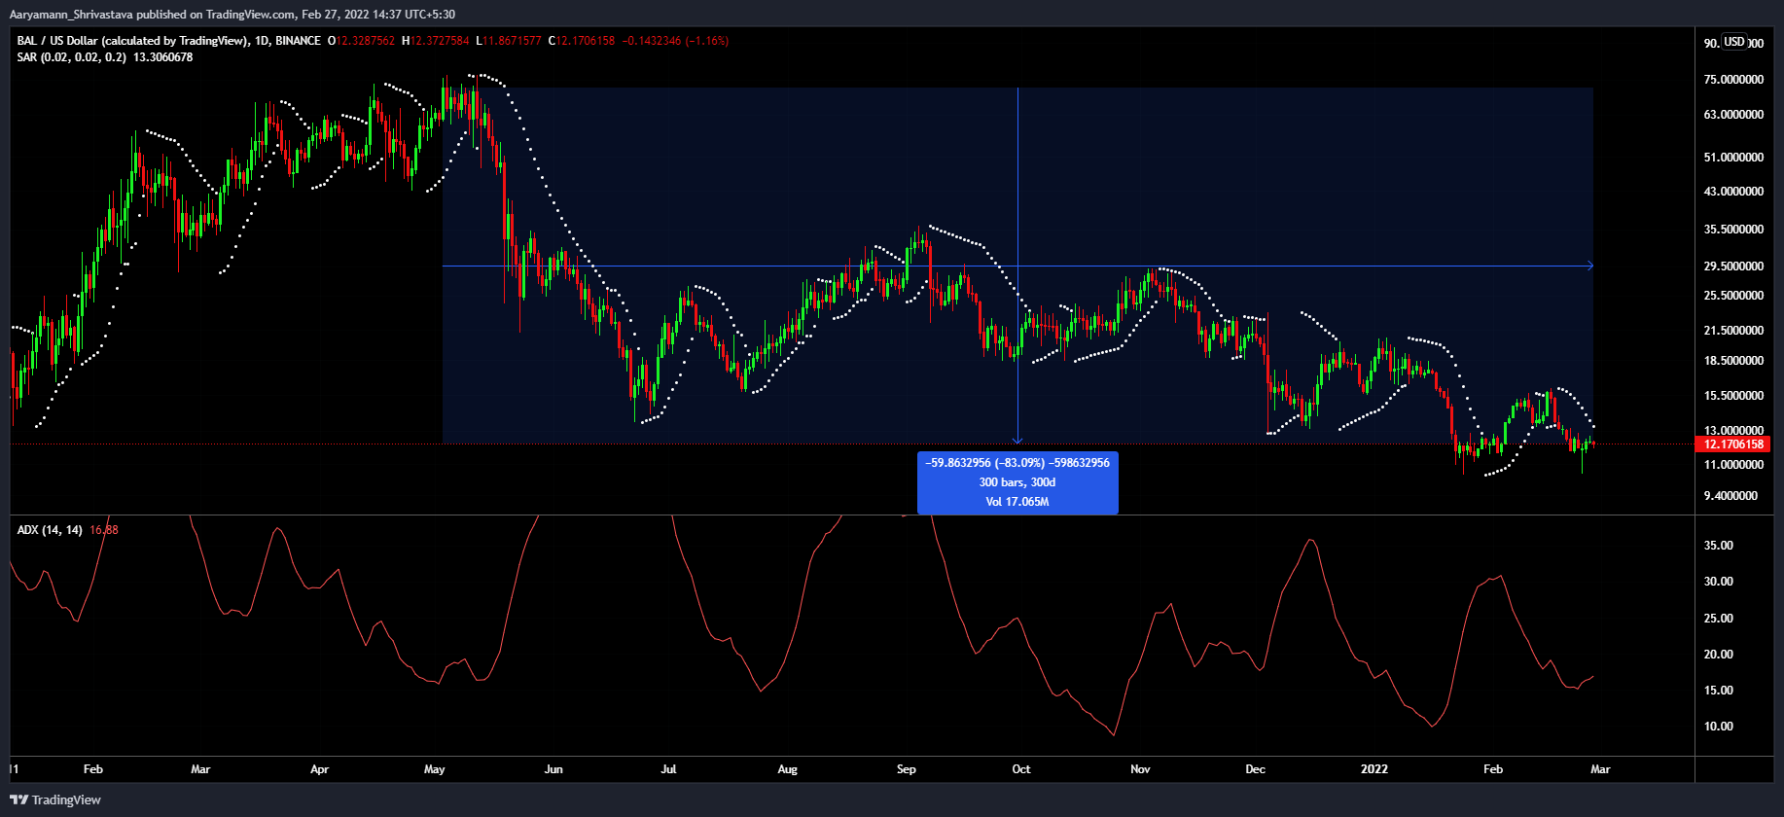The width and height of the screenshot is (1784, 817).
Task: Click the 2022 label on time axis
Action: (1374, 769)
